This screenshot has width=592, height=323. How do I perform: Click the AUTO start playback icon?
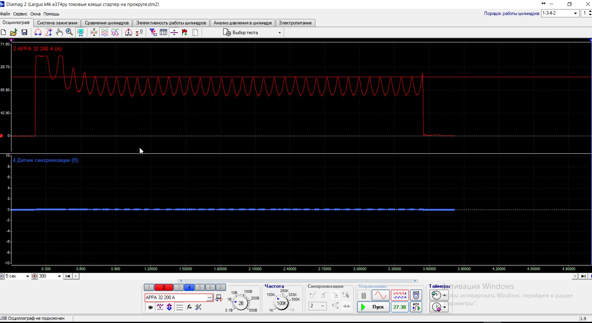(x=416, y=307)
